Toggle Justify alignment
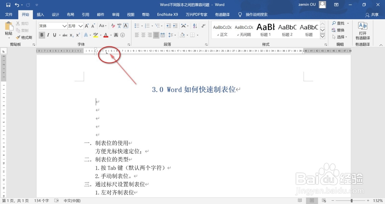This screenshot has height=204, width=385. pos(156,35)
